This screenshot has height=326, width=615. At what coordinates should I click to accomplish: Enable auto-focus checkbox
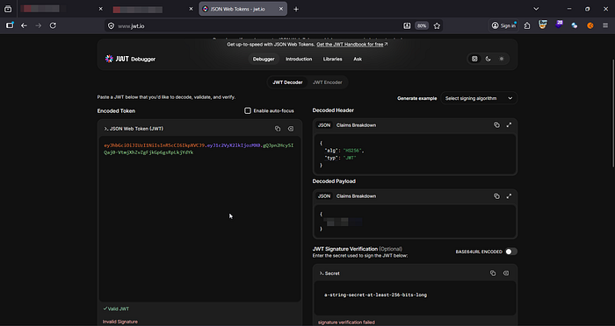(248, 110)
